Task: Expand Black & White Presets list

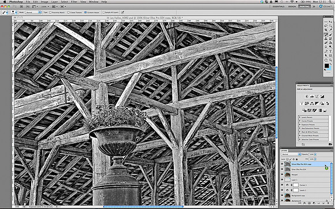Action: point(300,132)
